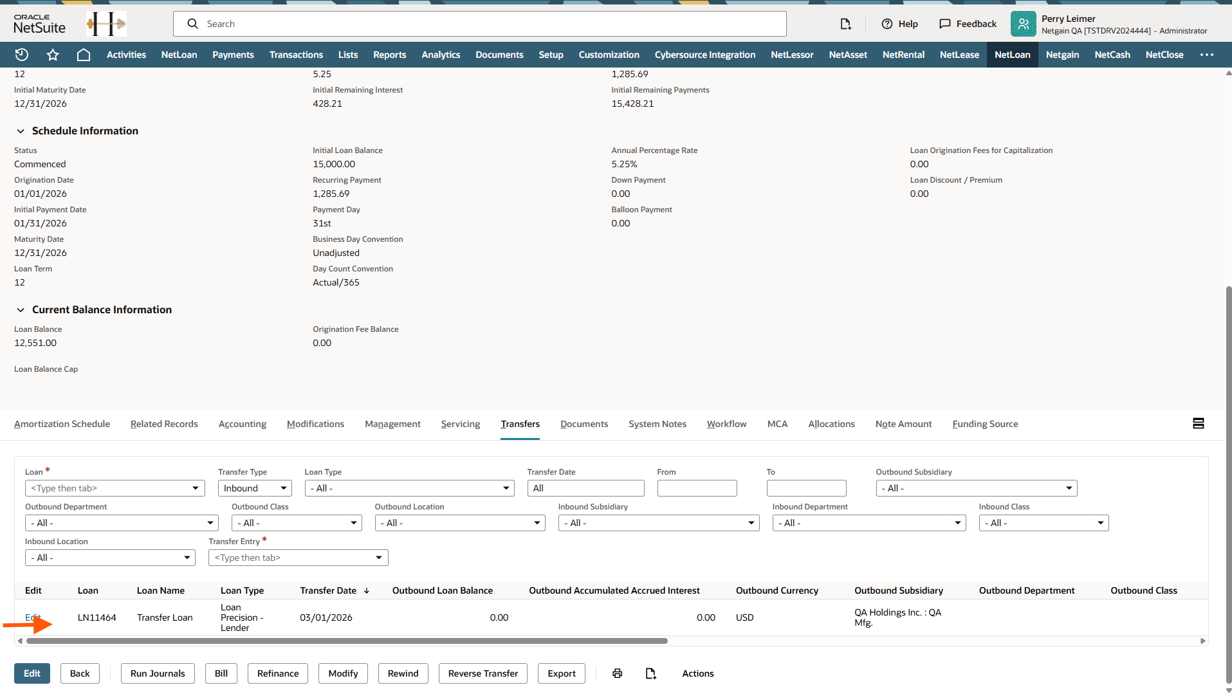Click the print icon in bottom toolbar
The image size is (1232, 694).
click(617, 673)
